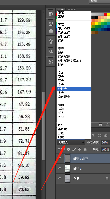Select the 背景 layer thumbnail

coord(67,178)
